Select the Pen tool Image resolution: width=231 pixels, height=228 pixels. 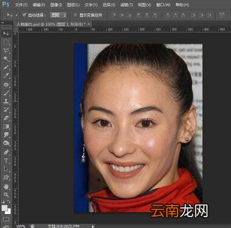[6, 152]
